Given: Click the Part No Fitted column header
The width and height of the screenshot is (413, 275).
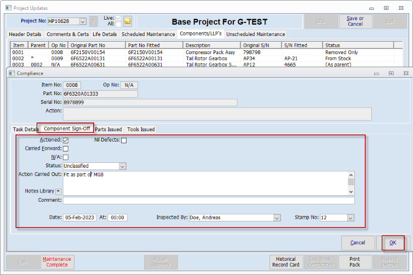Looking at the screenshot, I should point(154,45).
